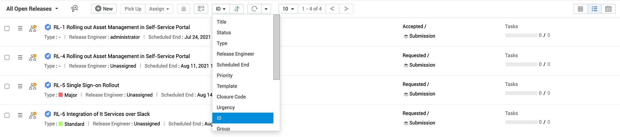The image size is (620, 137).
Task: Click the refresh list icon
Action: [x=255, y=9]
